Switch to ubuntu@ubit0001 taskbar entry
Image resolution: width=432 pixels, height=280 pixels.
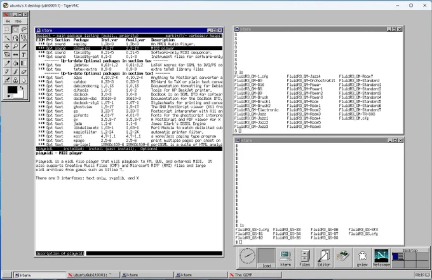pyautogui.click(x=93, y=275)
